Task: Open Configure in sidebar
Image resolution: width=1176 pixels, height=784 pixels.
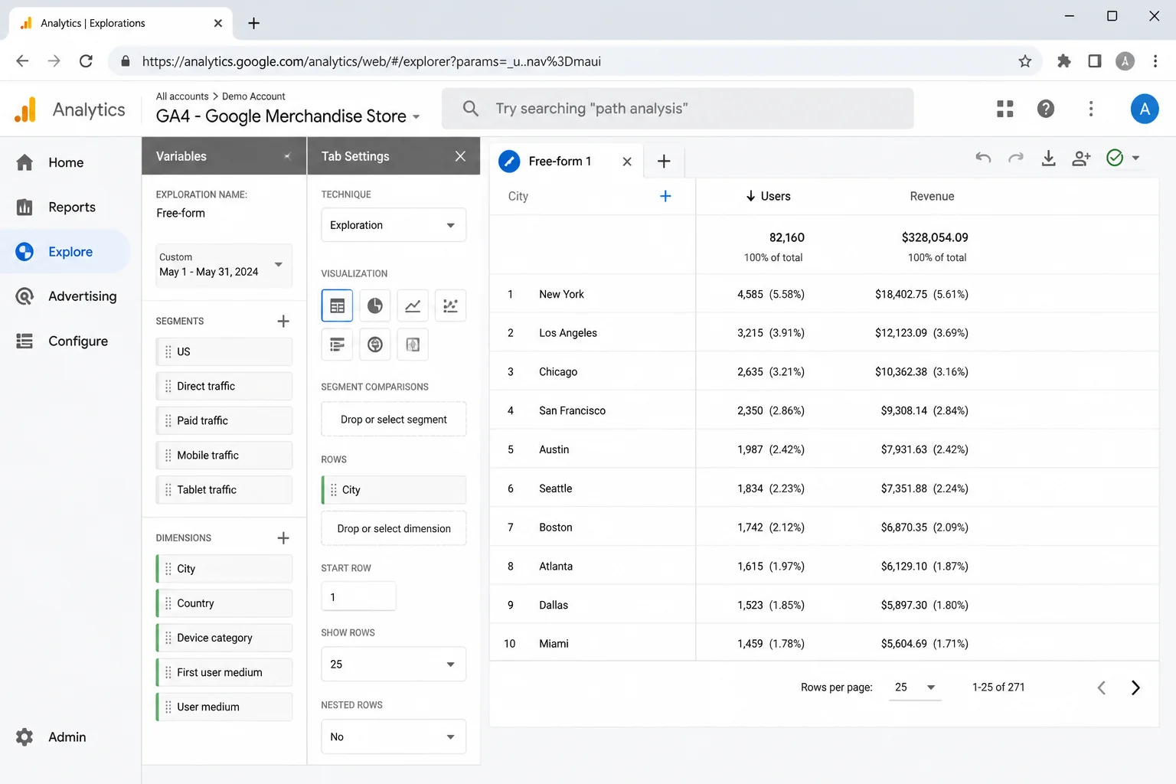Action: [x=66, y=341]
